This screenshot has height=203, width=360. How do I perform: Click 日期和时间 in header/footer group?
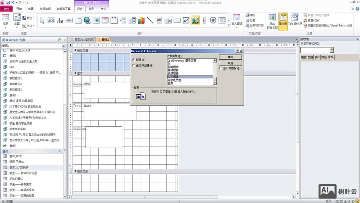[254, 26]
